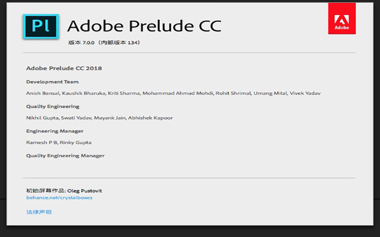Image resolution: width=380 pixels, height=237 pixels.
Task: Click the version text 版本 7.0.0
Action: 81,43
